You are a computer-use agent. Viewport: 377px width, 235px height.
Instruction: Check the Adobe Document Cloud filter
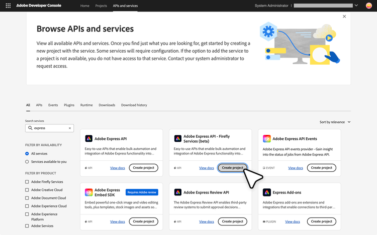click(x=27, y=198)
